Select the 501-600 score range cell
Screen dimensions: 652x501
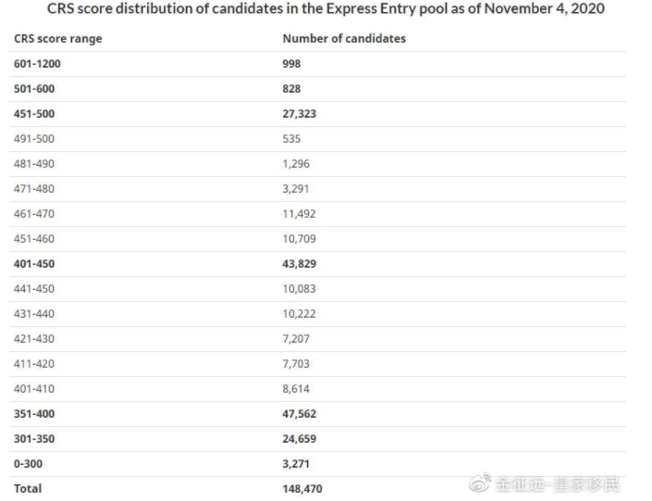tap(34, 89)
